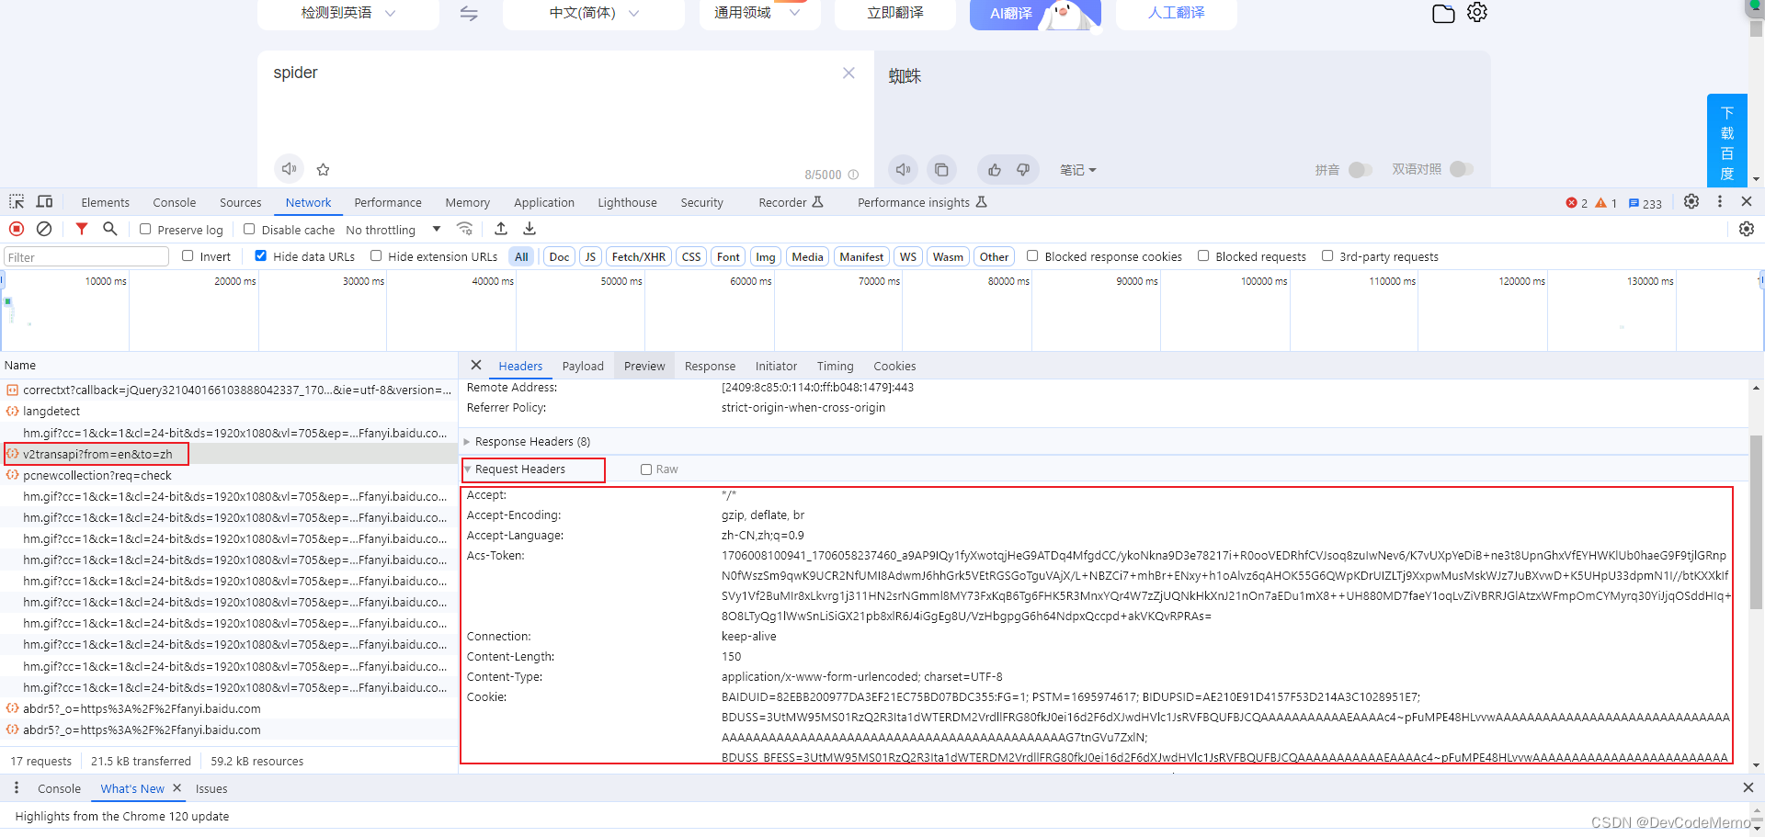Click the headers pane vertical scrollbar
The height and width of the screenshot is (837, 1765).
1756,522
